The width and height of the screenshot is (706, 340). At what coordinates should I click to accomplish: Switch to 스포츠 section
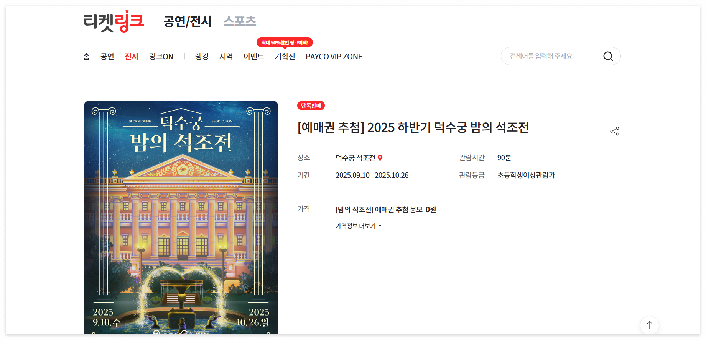(240, 21)
